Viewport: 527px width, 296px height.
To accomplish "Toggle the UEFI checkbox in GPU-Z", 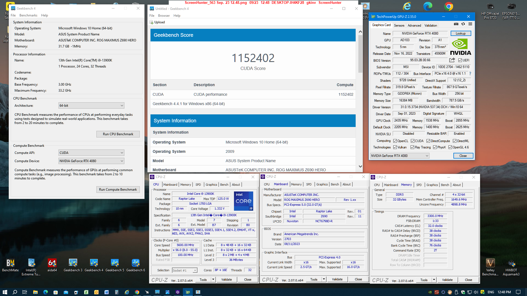I will coord(460,60).
